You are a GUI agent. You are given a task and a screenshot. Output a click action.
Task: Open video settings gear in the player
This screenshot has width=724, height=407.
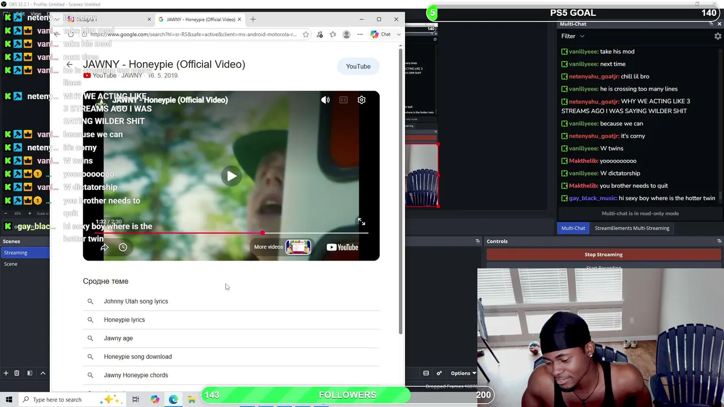tap(361, 100)
